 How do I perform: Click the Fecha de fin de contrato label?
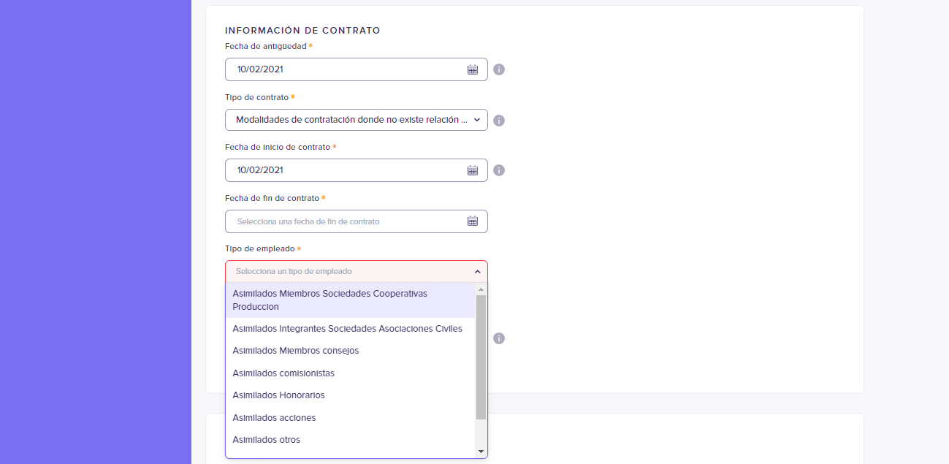(272, 198)
